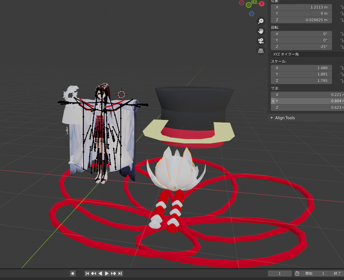This screenshot has width=344, height=280.
Task: Click the 開始 start frame field
Action: coord(315,273)
